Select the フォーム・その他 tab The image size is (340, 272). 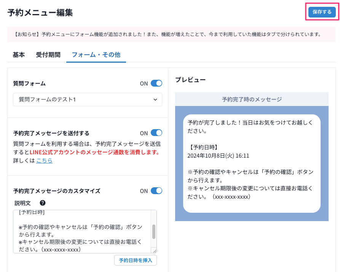click(x=96, y=55)
